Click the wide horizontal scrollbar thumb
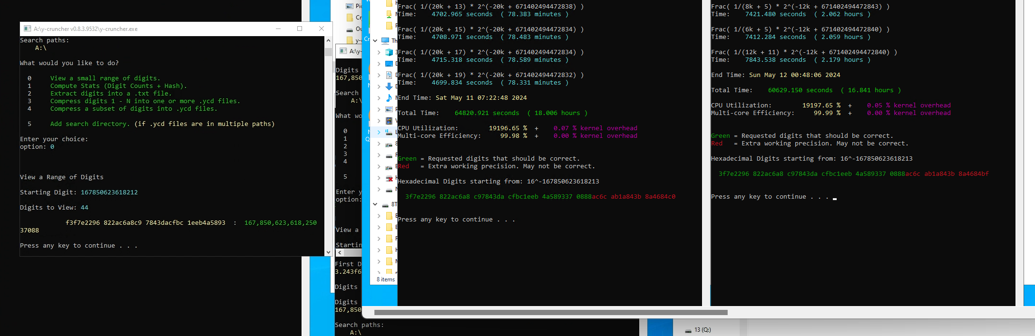Screen dimensions: 1035x336 click(x=550, y=313)
